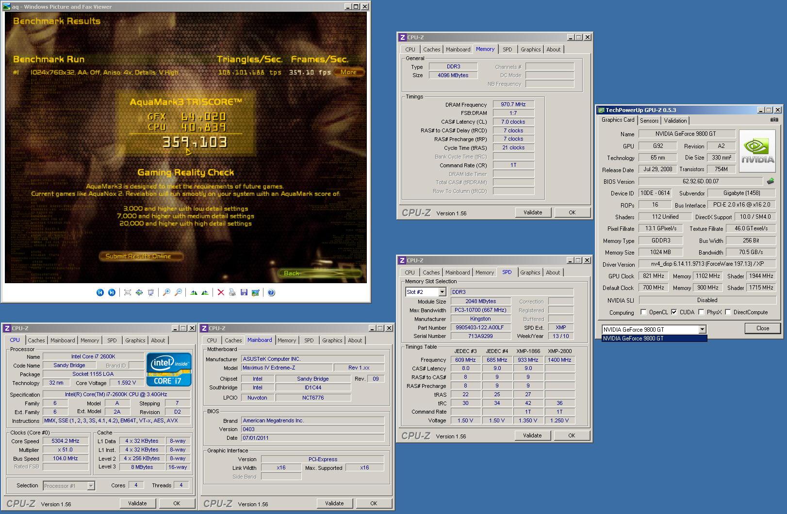
Task: Switch to Validation tab in GPU-Z
Action: (675, 121)
